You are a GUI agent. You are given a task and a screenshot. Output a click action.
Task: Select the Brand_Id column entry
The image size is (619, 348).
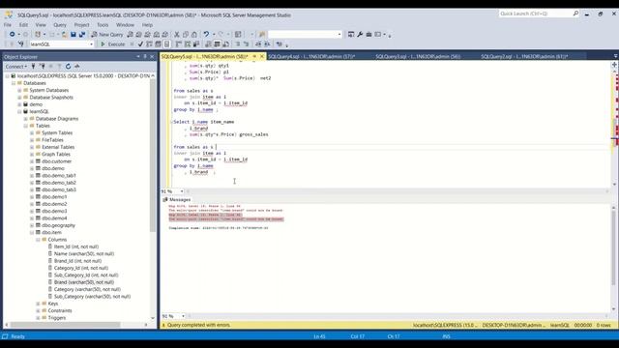coord(77,261)
